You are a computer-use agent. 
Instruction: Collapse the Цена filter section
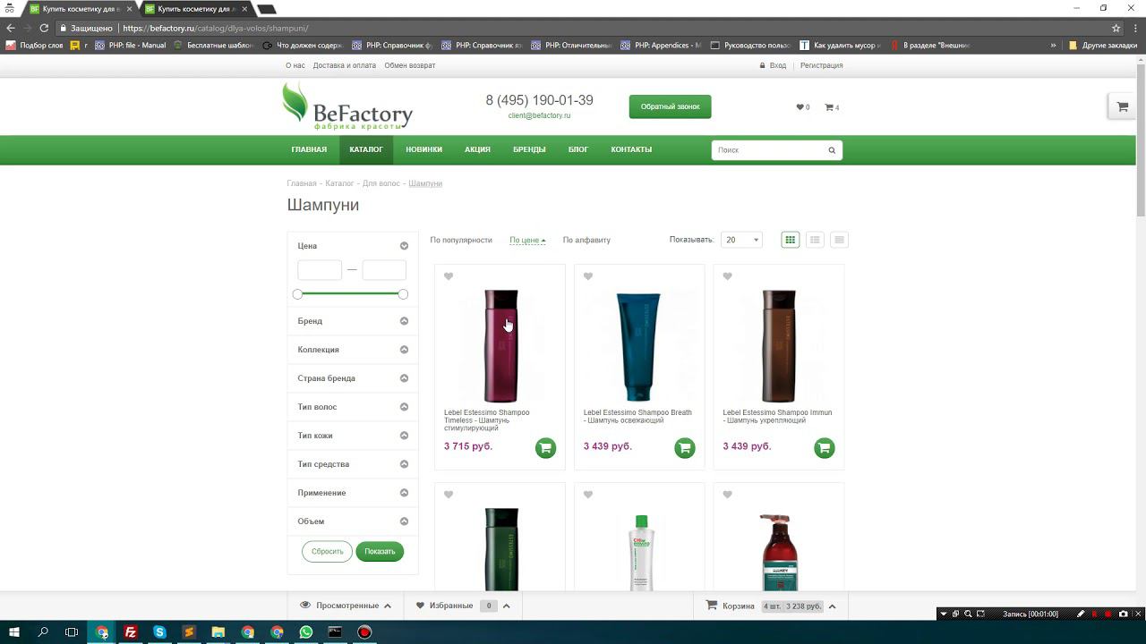404,246
